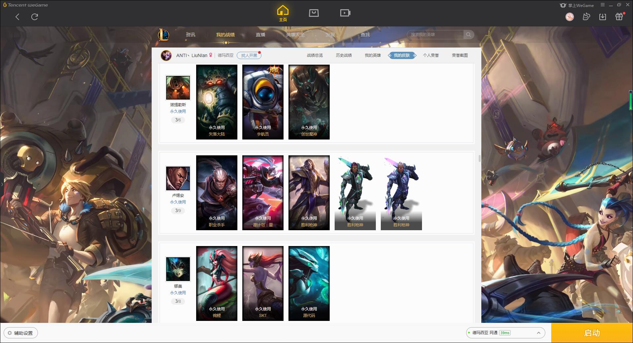Open the 历史战绩 sub-tab
The image size is (633, 343).
click(x=344, y=55)
